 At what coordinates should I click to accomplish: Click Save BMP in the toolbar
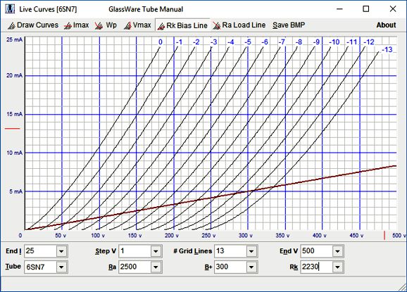(x=289, y=25)
